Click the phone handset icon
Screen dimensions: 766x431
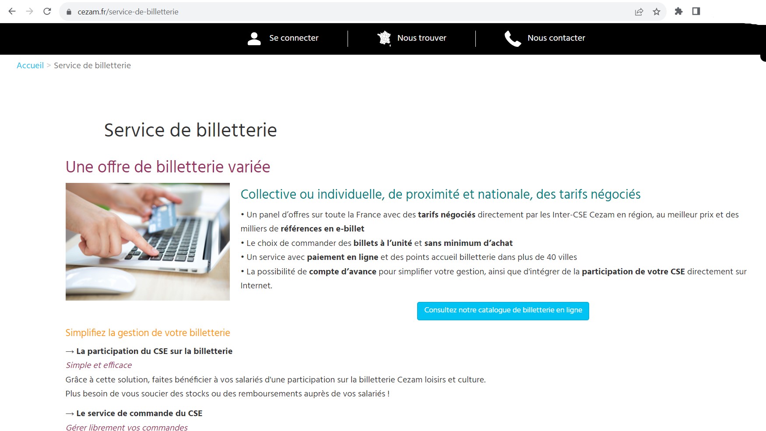[513, 39]
